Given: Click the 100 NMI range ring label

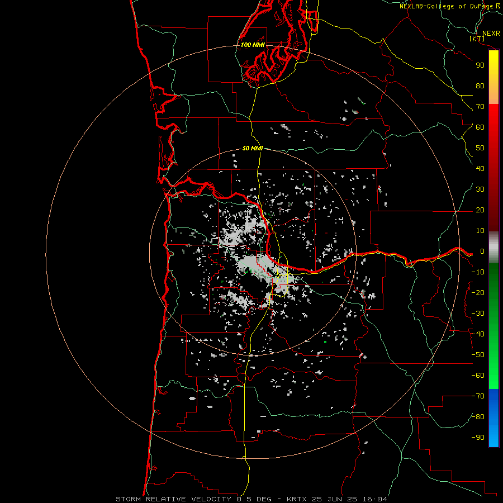Looking at the screenshot, I should pos(253,45).
